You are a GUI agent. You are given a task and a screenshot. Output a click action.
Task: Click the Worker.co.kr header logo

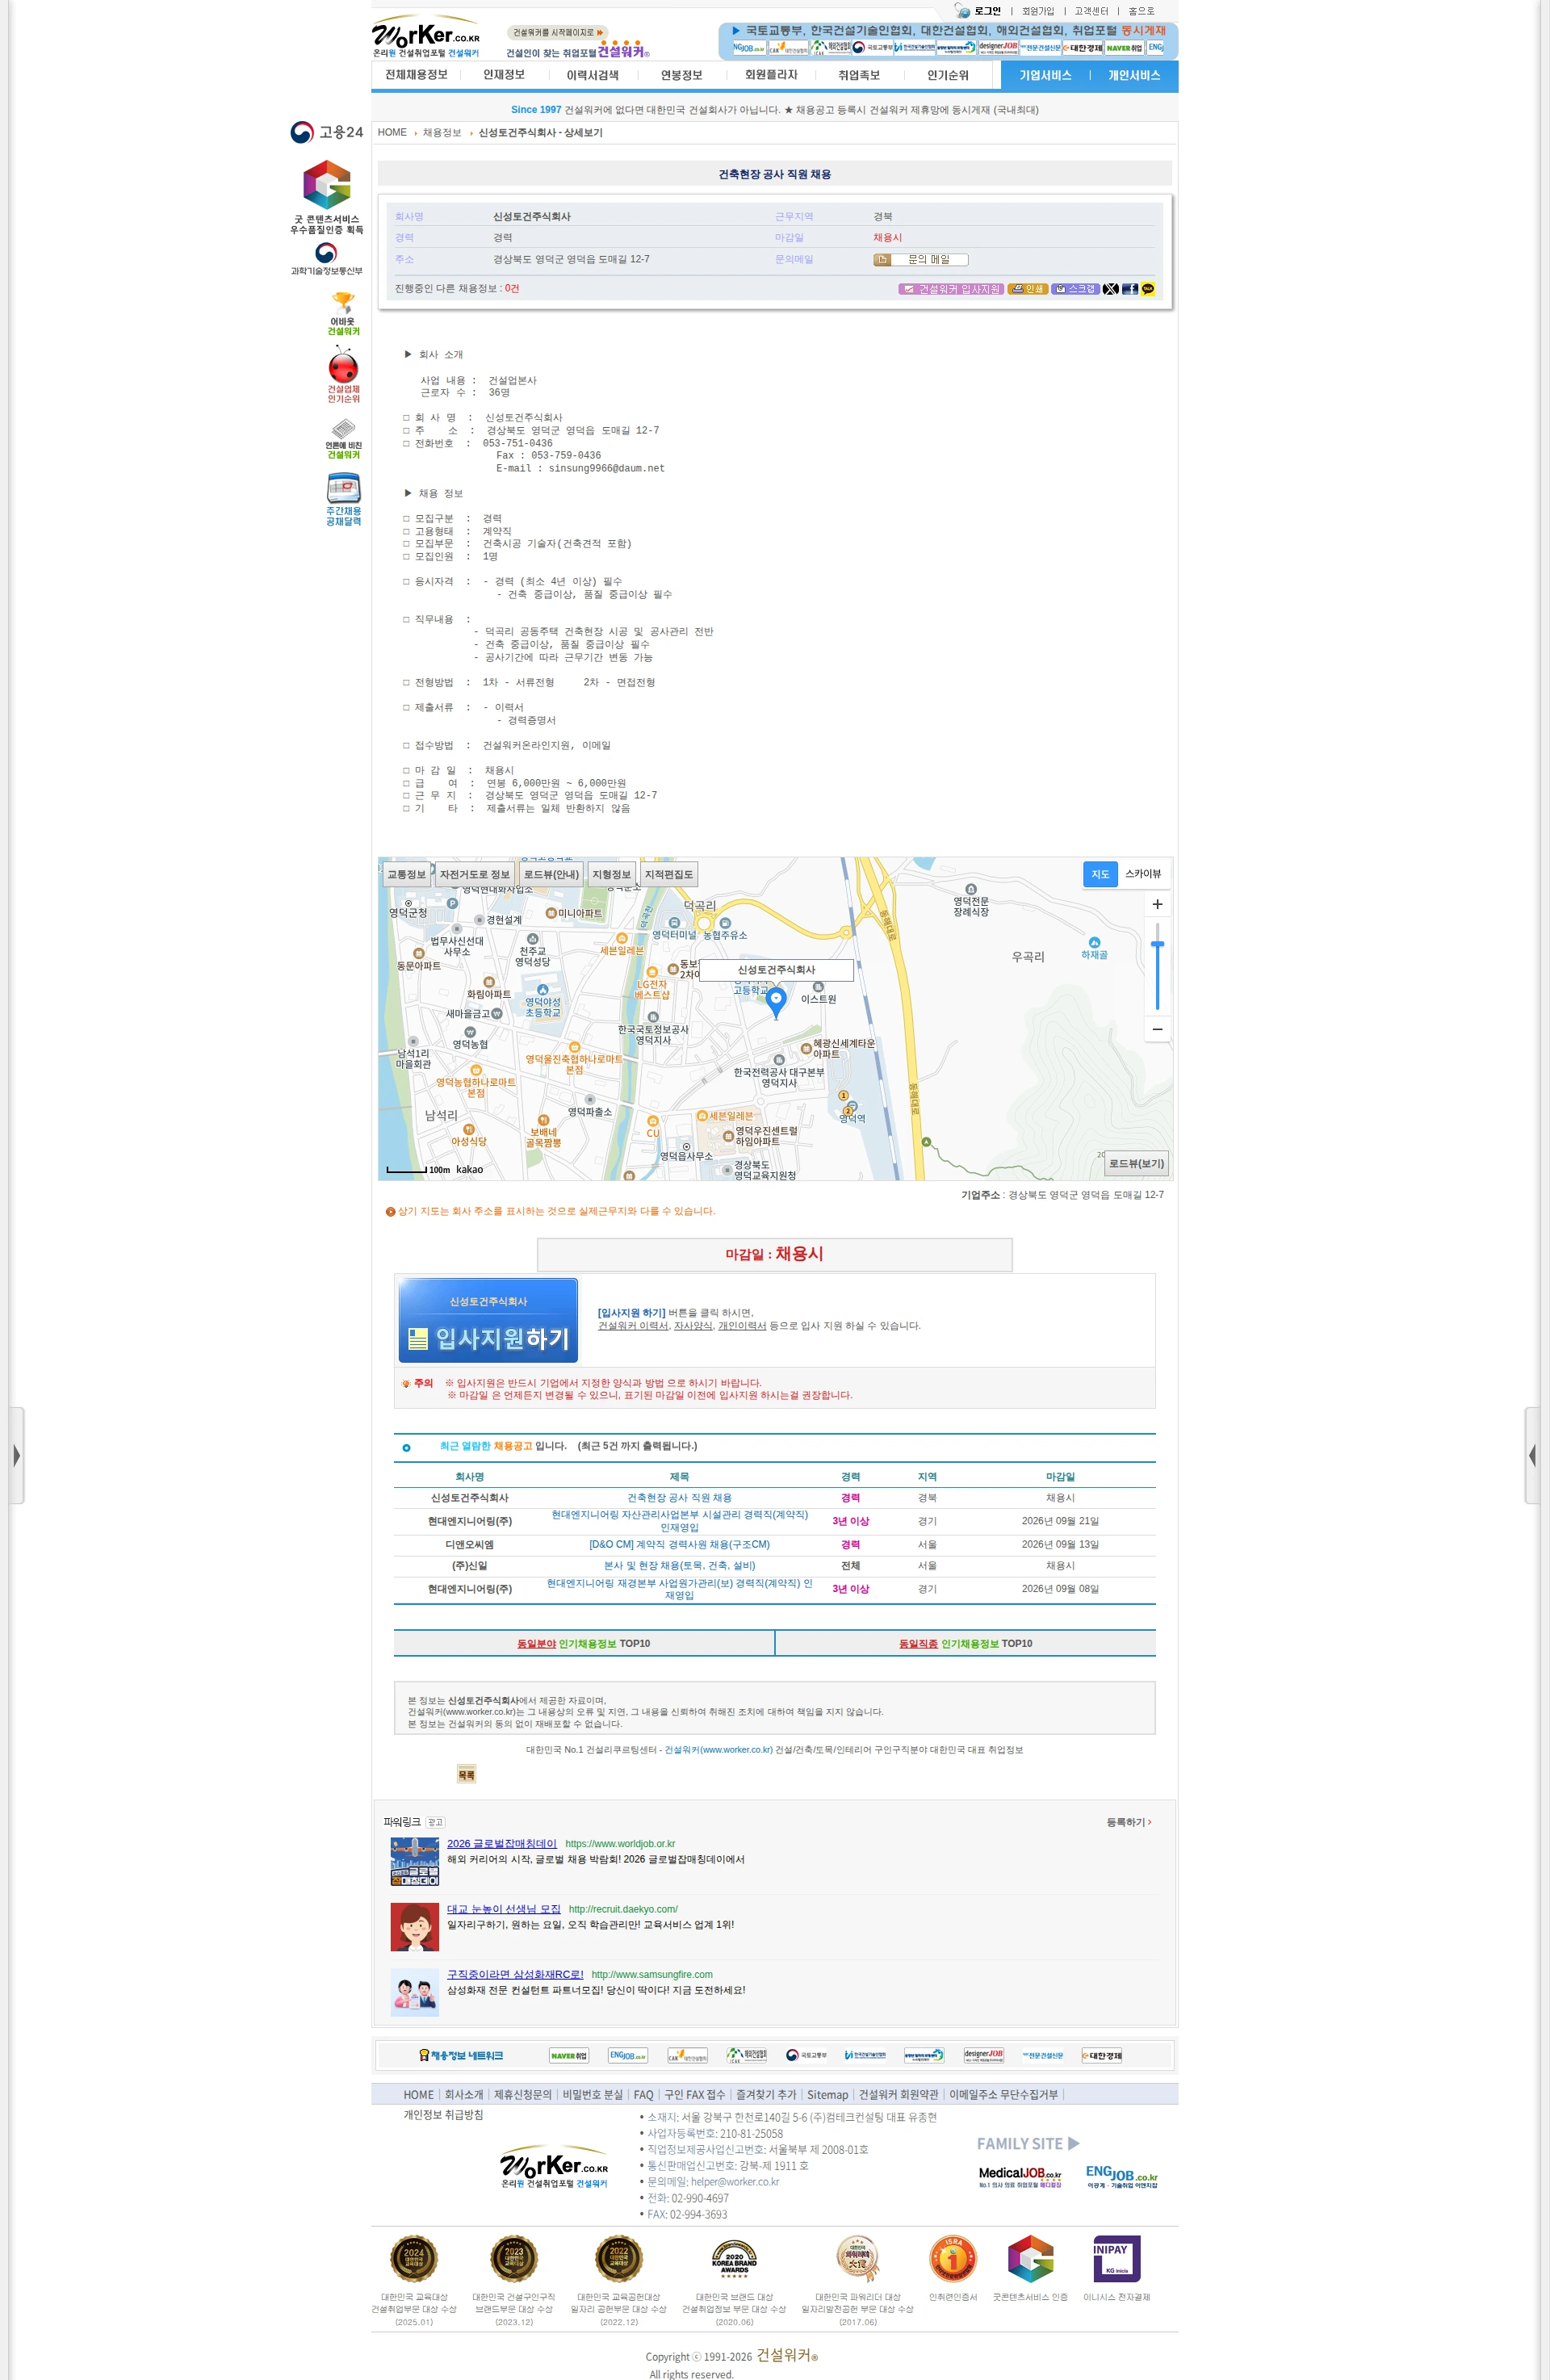tap(426, 37)
